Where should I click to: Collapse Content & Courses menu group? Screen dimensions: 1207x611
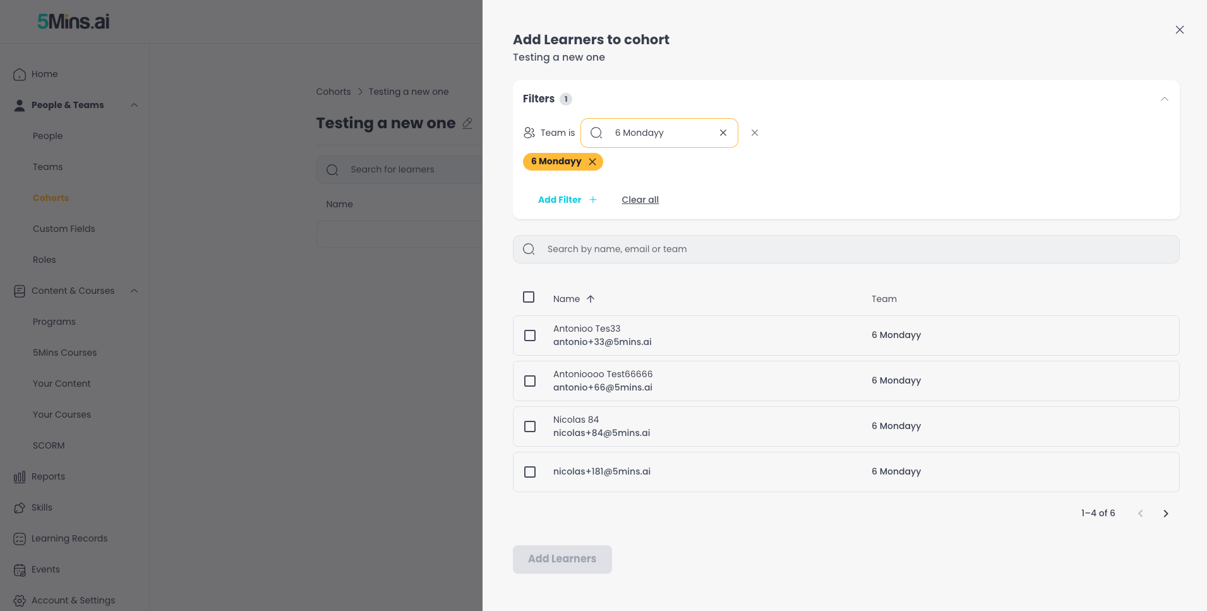(134, 291)
